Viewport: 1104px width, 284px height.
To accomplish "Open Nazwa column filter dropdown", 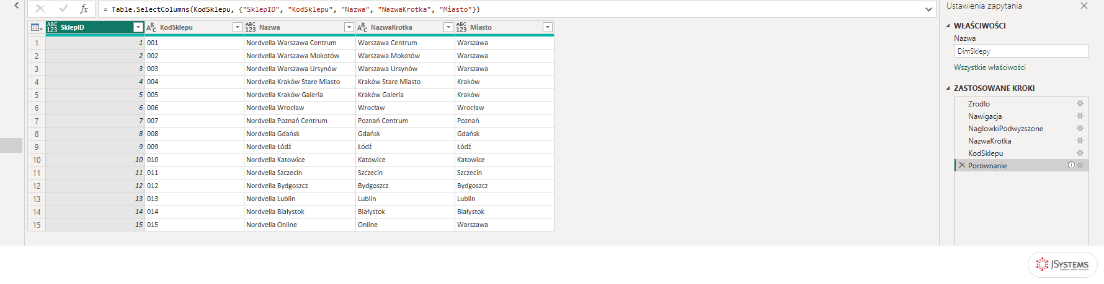I will [349, 27].
